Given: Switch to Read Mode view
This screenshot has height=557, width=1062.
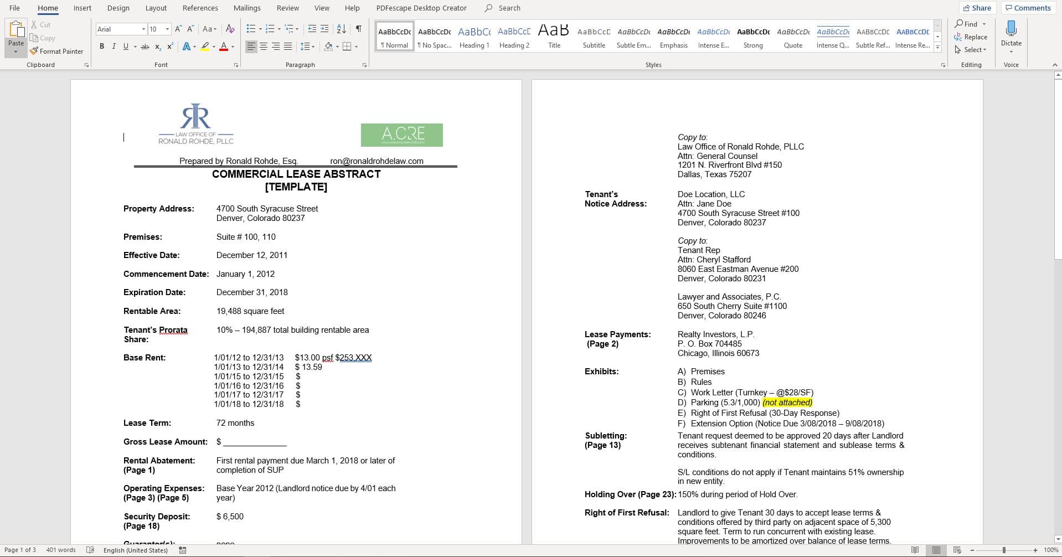Looking at the screenshot, I should tap(915, 550).
